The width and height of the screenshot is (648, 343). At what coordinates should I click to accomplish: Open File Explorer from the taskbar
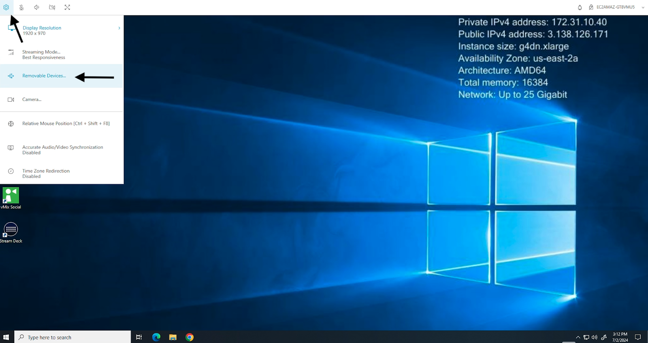click(173, 337)
